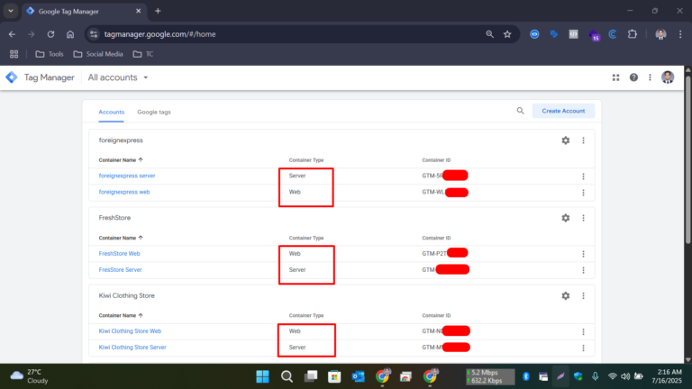Screen dimensions: 692x389
Task: Open the tab search dropdown in Chrome
Action: click(10, 11)
